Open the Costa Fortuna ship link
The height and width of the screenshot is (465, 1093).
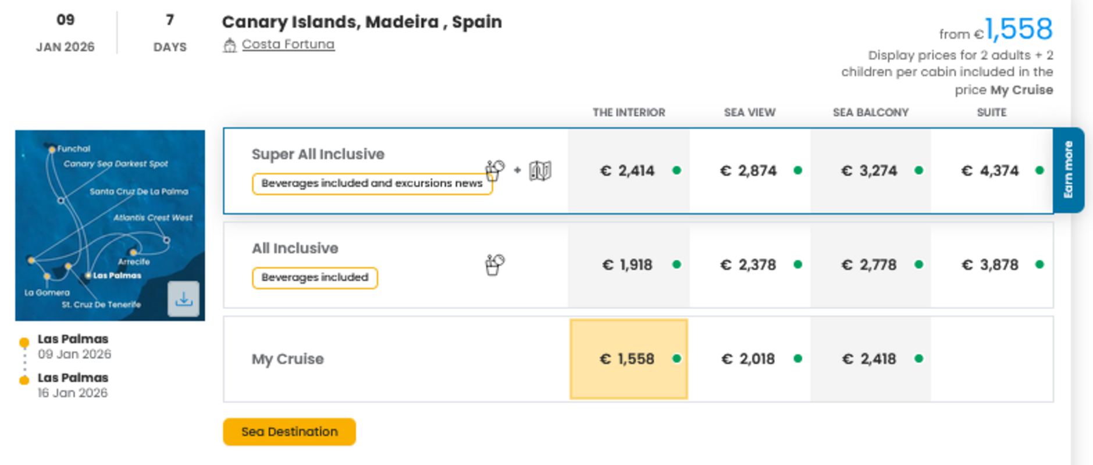288,44
